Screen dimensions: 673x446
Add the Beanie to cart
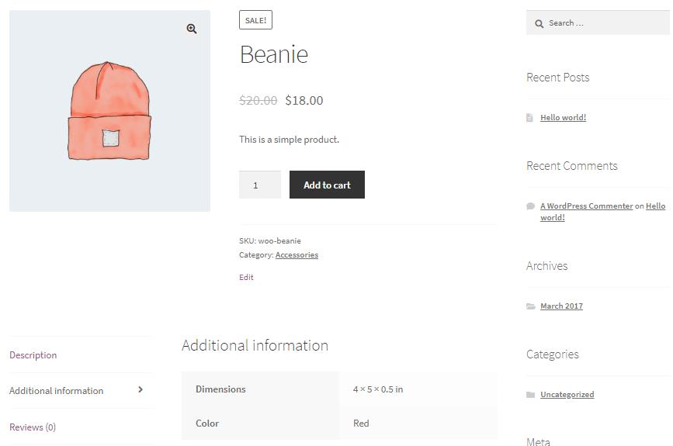(327, 185)
